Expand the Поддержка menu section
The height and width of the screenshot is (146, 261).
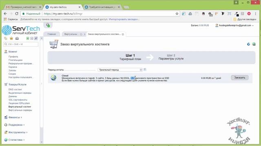coord(14,125)
